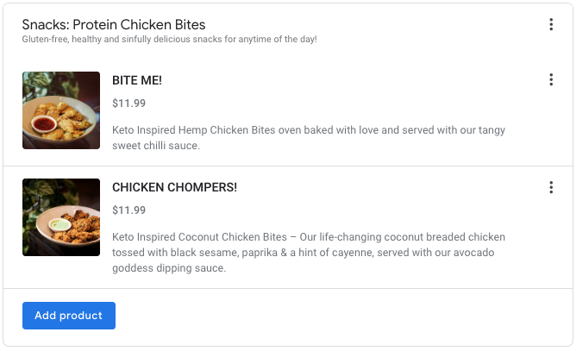Click the $11.99 price under BITE ME!
The image size is (576, 351).
coord(128,103)
